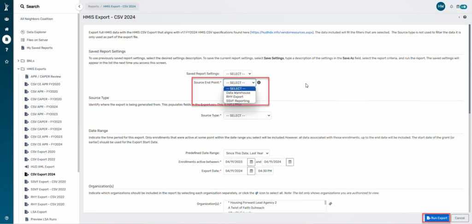Click the small back chevron beside page help

coord(459,17)
